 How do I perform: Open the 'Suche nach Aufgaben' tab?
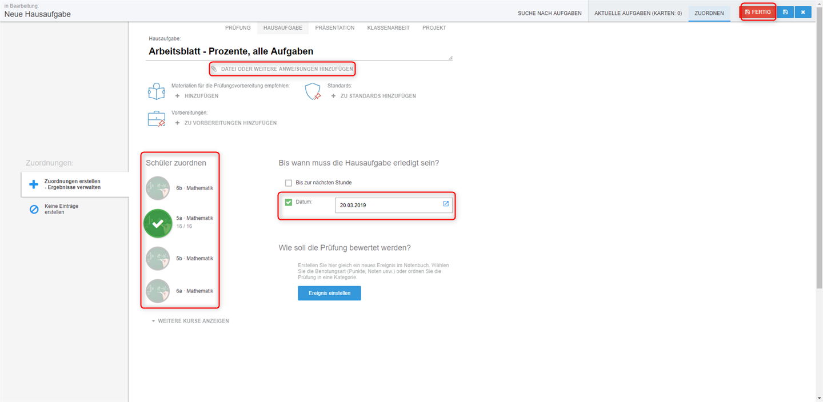(549, 13)
